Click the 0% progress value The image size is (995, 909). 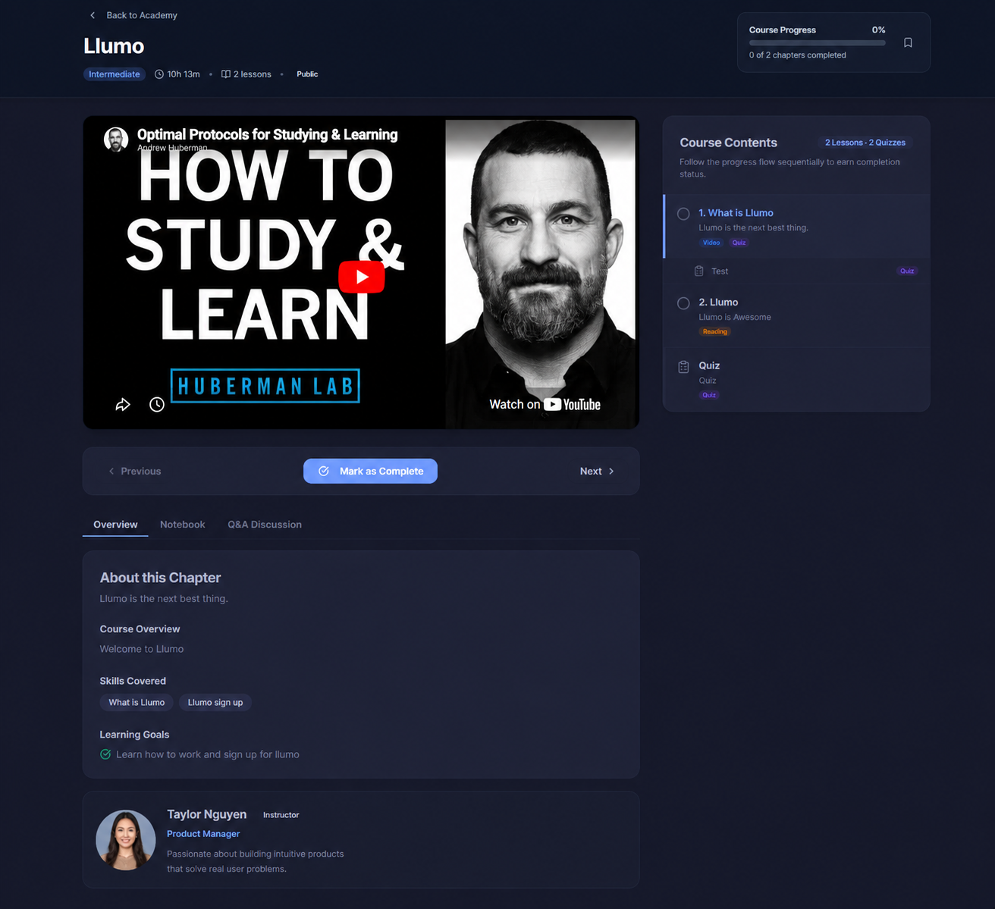(x=878, y=30)
